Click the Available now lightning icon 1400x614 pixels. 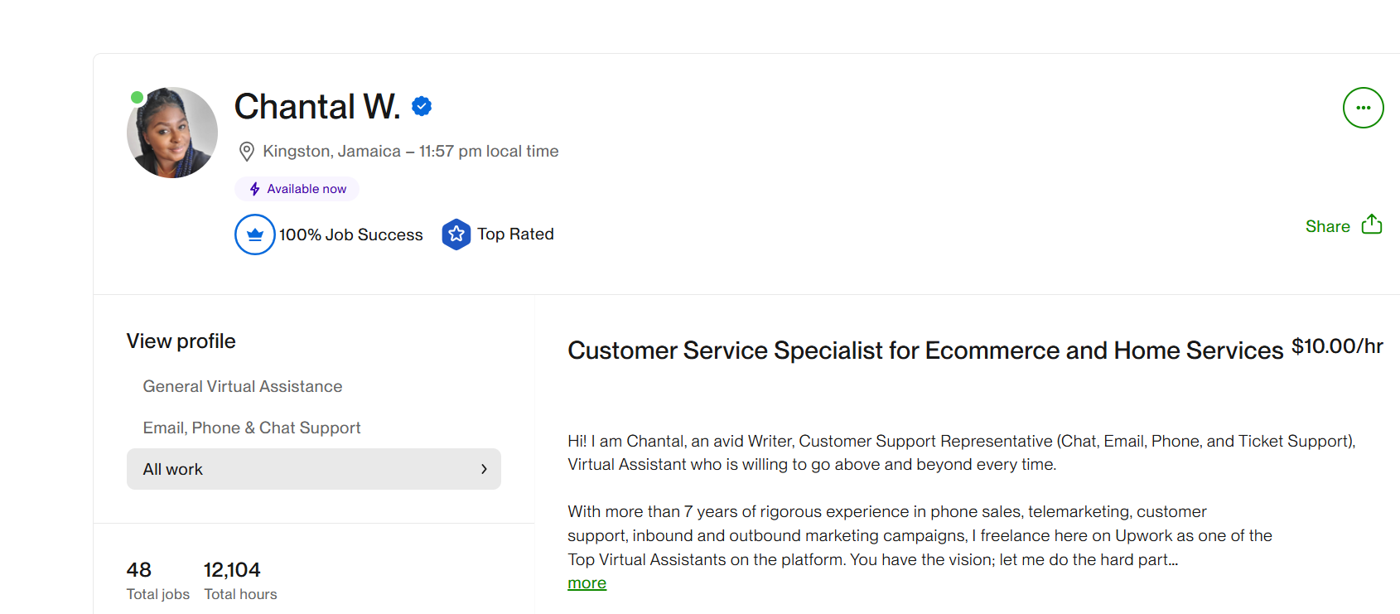pos(254,189)
